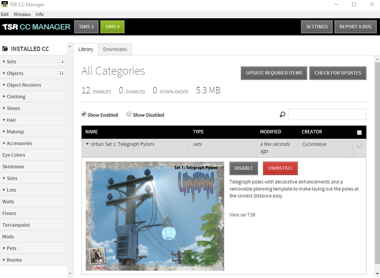Select Walls category
The width and height of the screenshot is (380, 278).
(33, 201)
